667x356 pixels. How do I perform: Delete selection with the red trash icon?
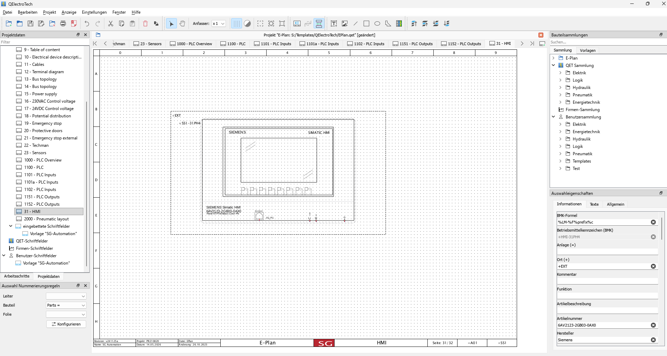click(x=145, y=23)
